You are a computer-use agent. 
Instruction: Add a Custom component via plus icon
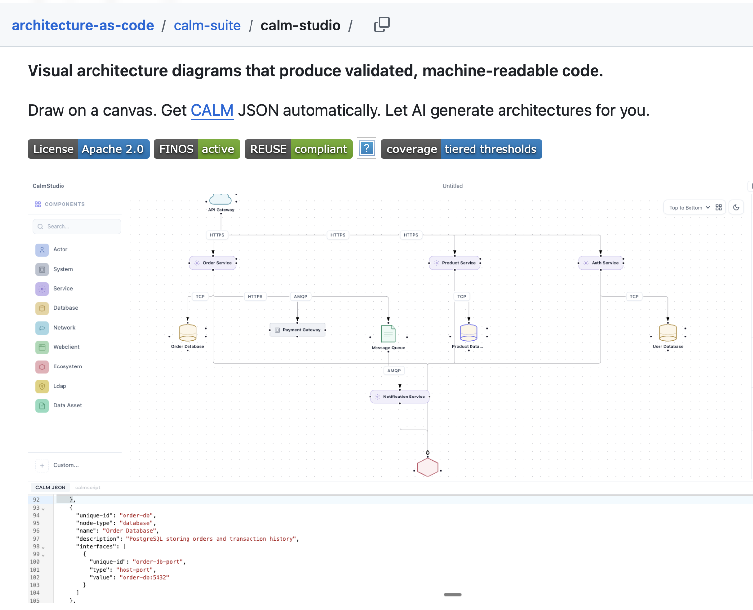[x=42, y=465]
